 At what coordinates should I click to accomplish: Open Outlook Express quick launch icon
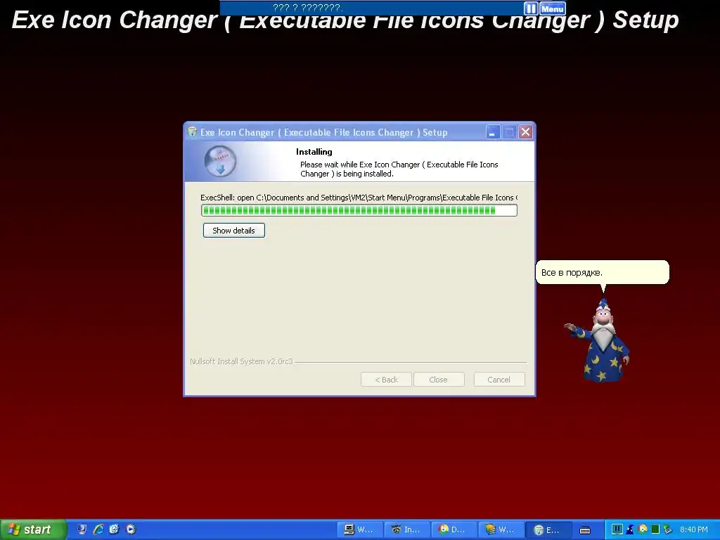click(115, 529)
